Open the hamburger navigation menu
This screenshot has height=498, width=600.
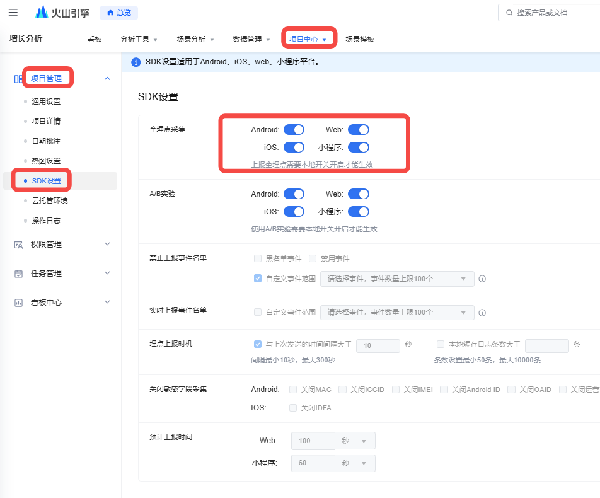point(13,13)
